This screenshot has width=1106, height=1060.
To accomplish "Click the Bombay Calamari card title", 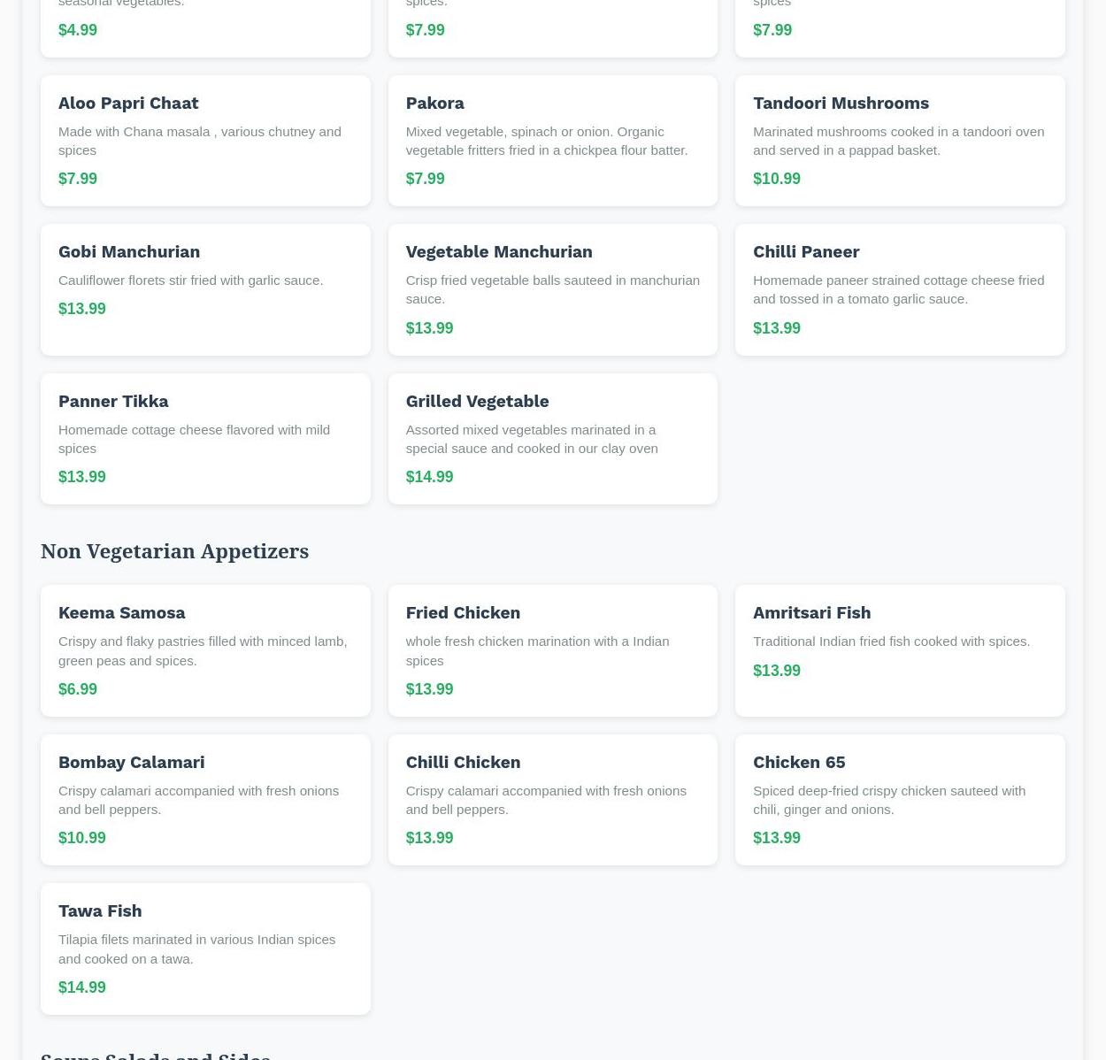I will click(131, 762).
